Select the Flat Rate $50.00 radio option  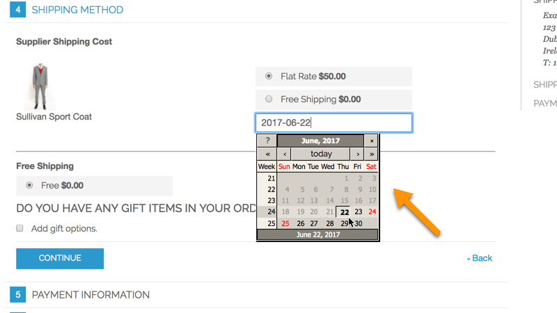(x=269, y=76)
